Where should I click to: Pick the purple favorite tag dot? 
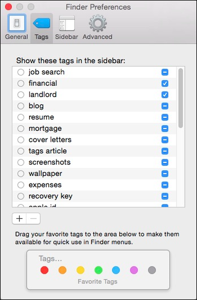(x=134, y=270)
